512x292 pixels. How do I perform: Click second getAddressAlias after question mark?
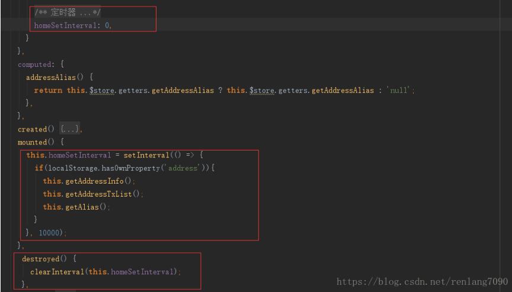pyautogui.click(x=343, y=91)
